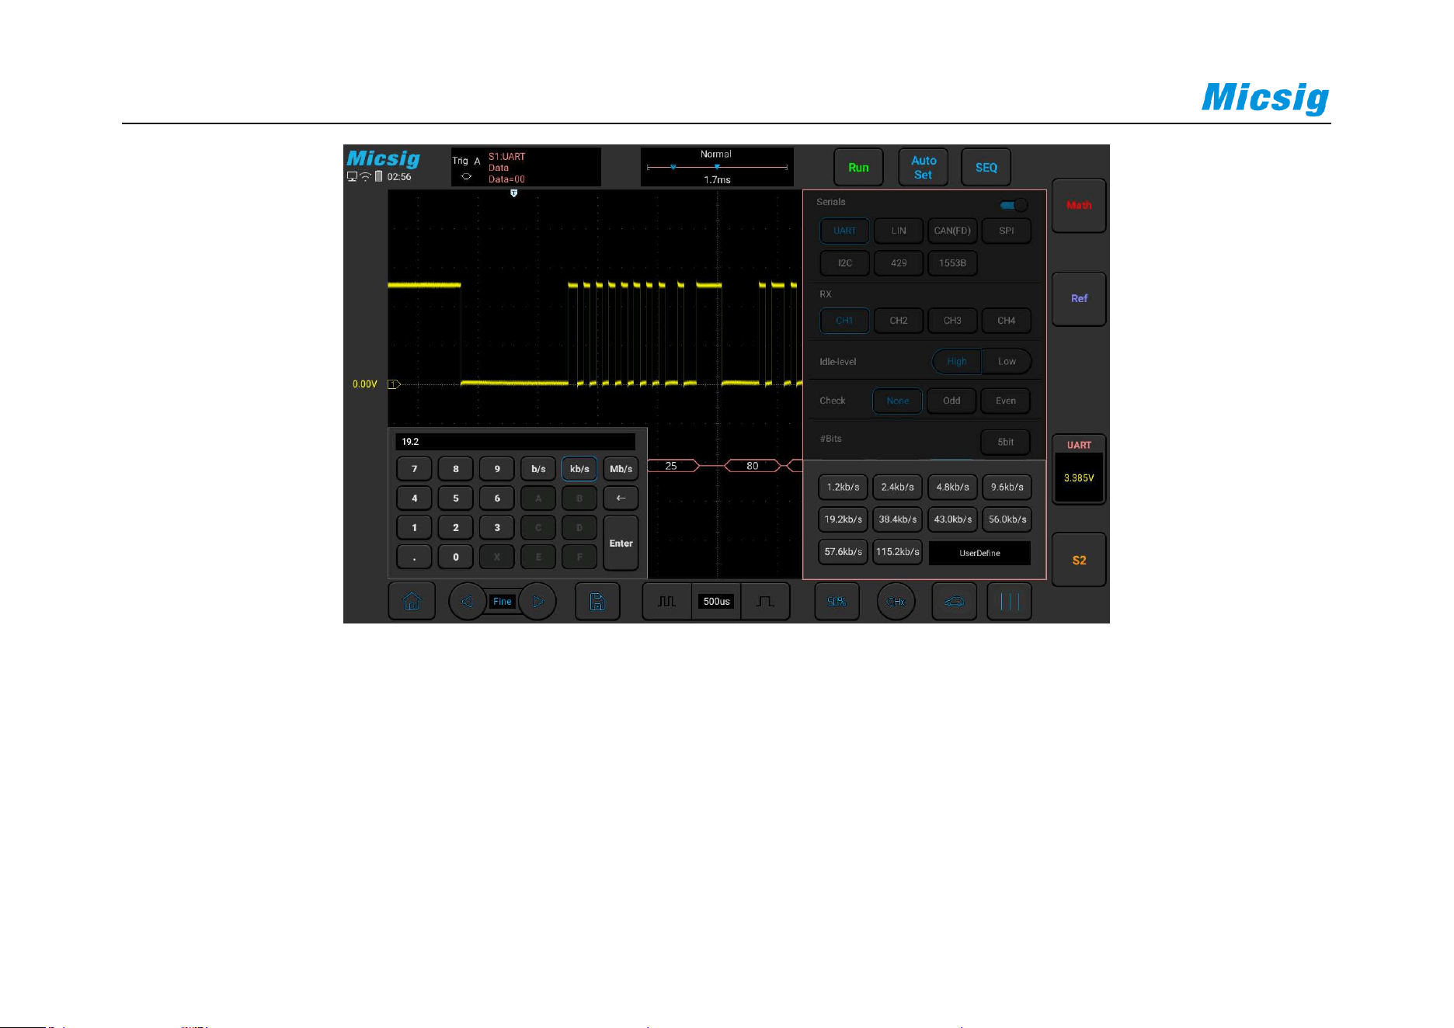Set RX source to CH3
Image resolution: width=1454 pixels, height=1028 pixels.
(x=952, y=321)
